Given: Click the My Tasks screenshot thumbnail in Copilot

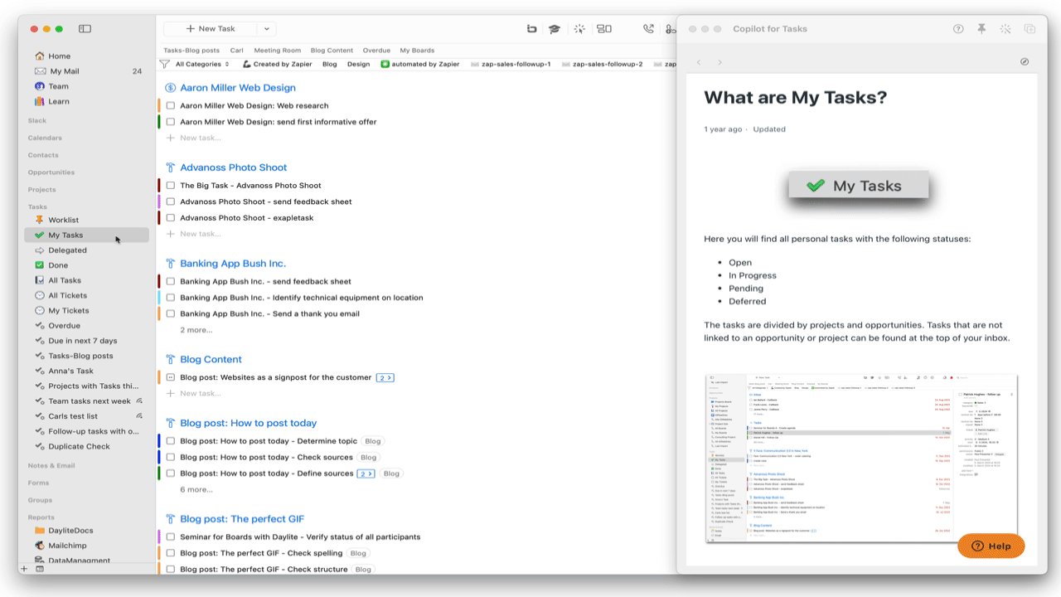Looking at the screenshot, I should coord(861,459).
